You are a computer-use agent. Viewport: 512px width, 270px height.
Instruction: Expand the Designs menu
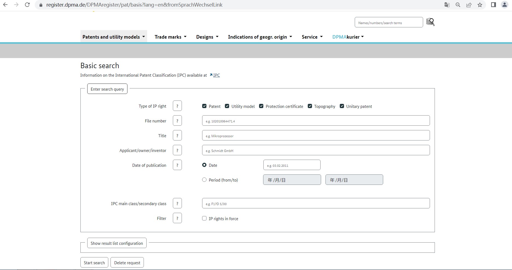pyautogui.click(x=207, y=37)
